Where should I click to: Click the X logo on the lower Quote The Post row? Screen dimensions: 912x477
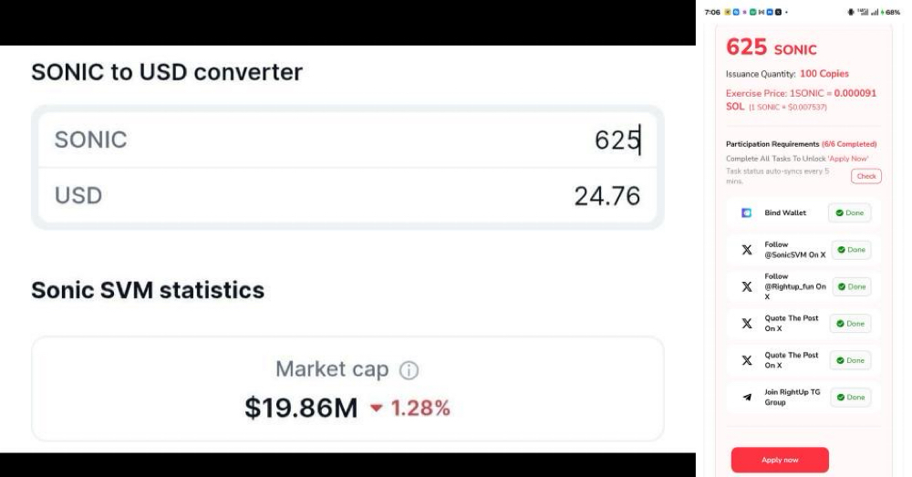point(747,360)
